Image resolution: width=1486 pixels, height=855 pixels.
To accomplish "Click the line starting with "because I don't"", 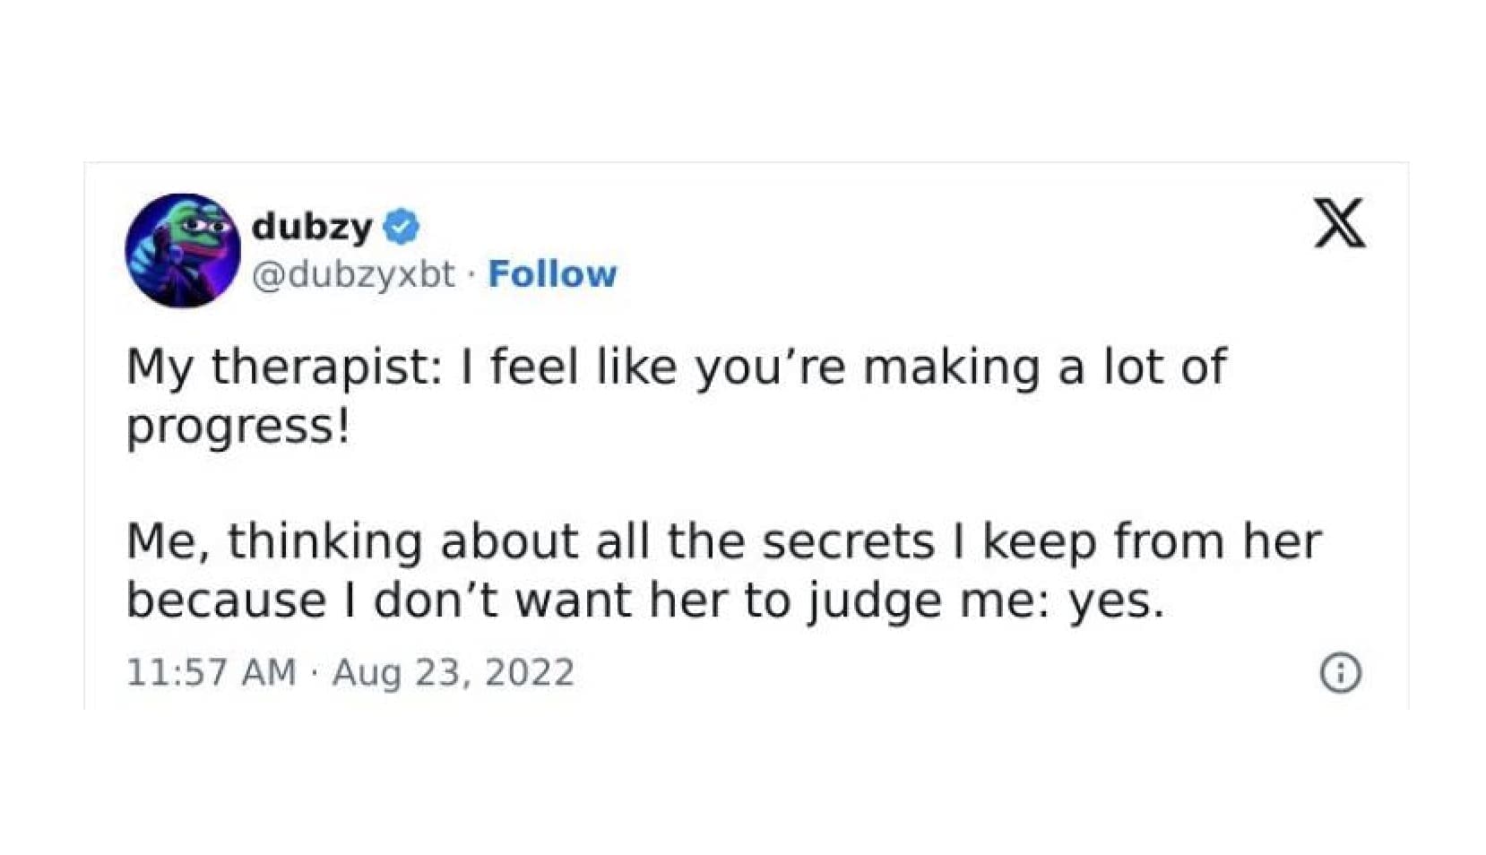I will coord(644,600).
